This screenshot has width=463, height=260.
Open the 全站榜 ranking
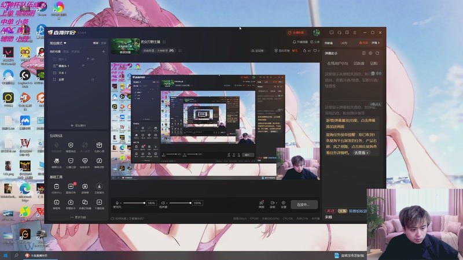258,51
